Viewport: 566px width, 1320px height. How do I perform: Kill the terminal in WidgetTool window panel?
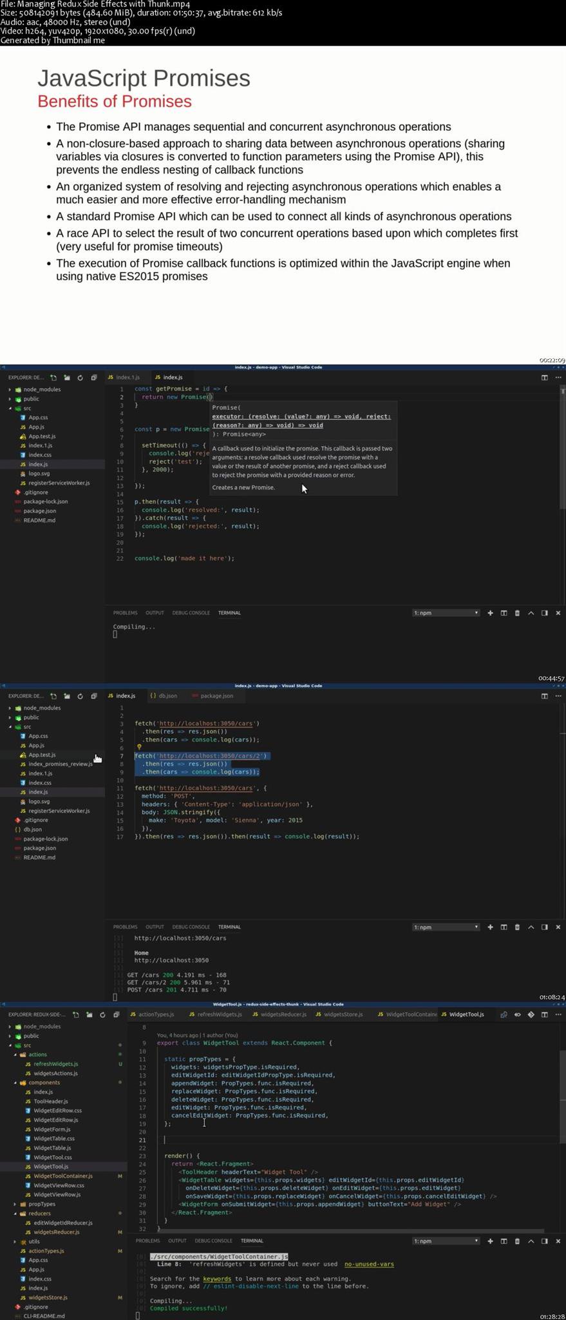pyautogui.click(x=517, y=1241)
